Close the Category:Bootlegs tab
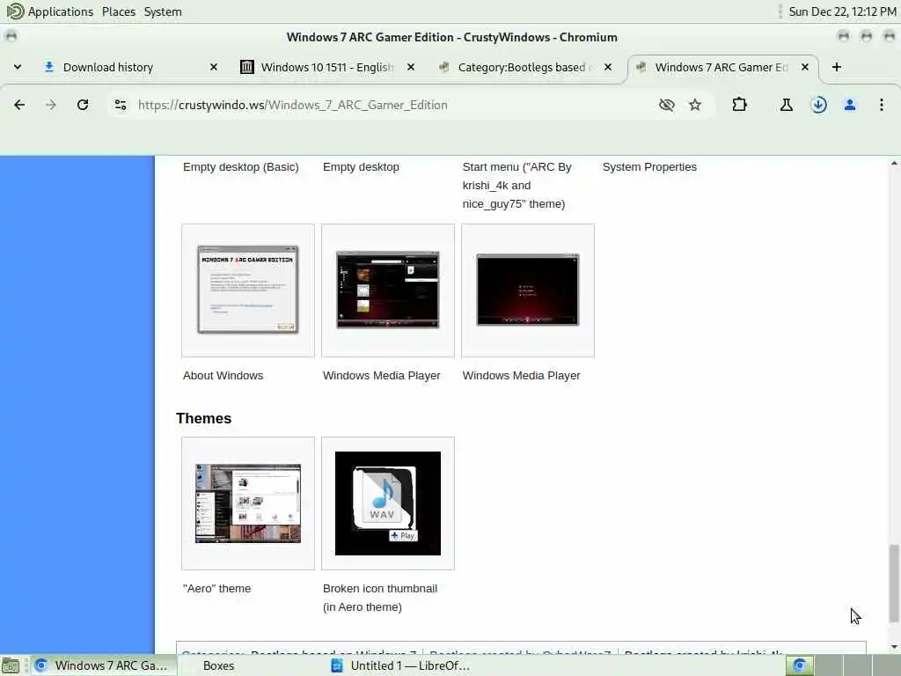Viewport: 901px width, 676px height. tap(608, 67)
